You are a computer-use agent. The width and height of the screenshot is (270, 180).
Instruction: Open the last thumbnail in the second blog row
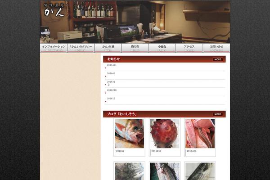[x=200, y=171]
